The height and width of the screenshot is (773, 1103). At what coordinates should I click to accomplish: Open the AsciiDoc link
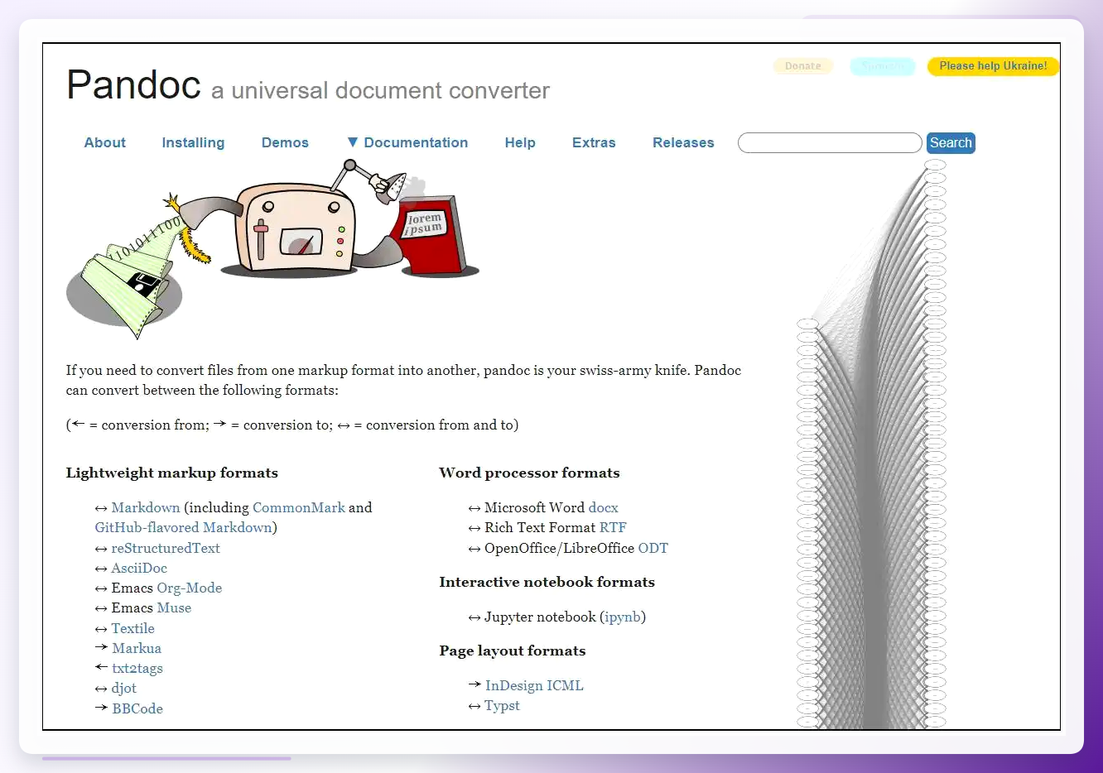(x=139, y=568)
